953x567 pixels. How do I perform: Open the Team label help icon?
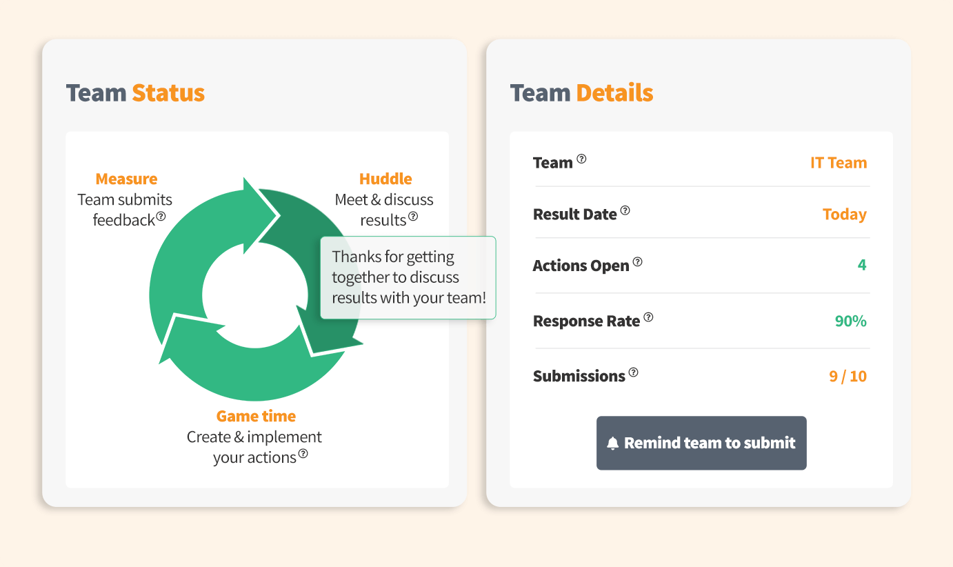[x=581, y=159]
